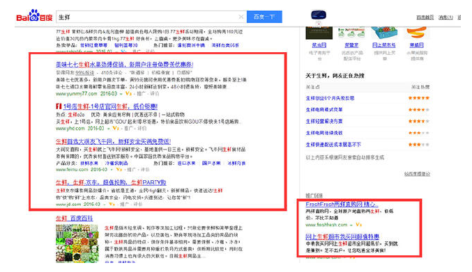Open the hot search 生鲜电商模式
The image size is (472, 272).
click(x=324, y=110)
